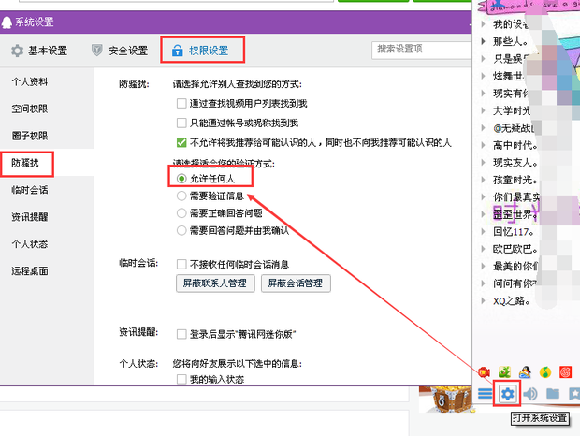
Task: Open 个人状态 in sidebar
Action: [x=30, y=243]
